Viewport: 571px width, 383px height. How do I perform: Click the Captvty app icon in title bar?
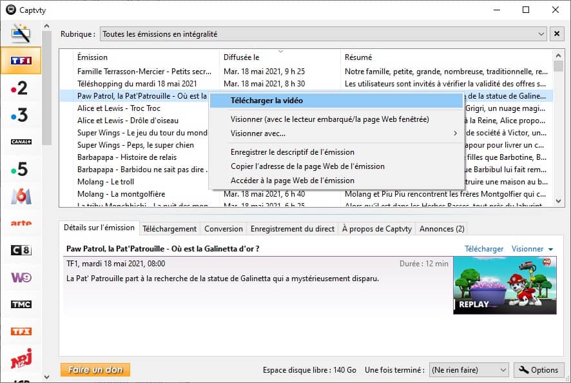(10, 10)
